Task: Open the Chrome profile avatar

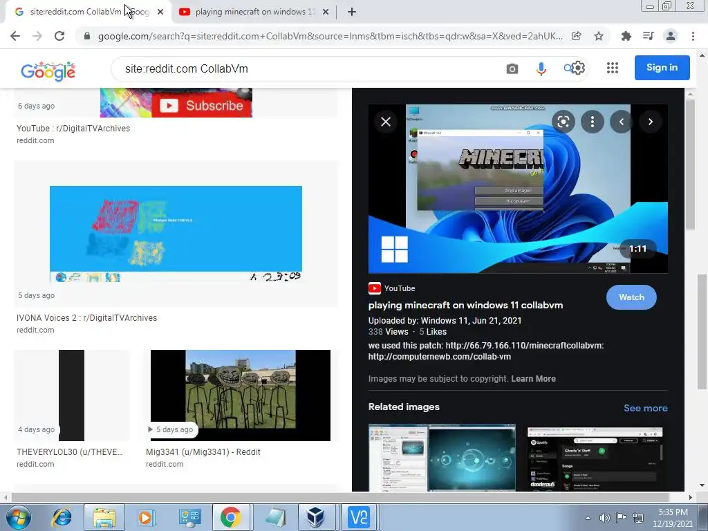Action: click(x=671, y=36)
